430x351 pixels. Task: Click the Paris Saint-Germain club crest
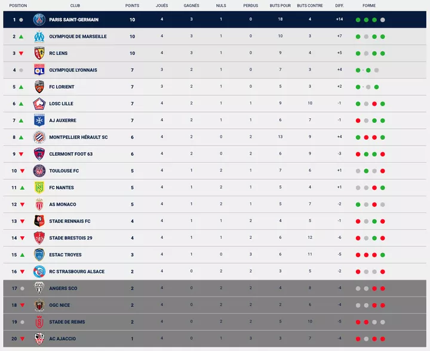(39, 20)
